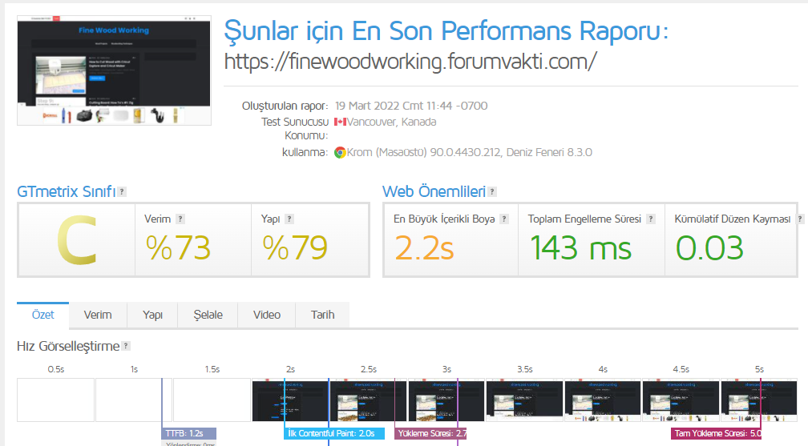This screenshot has height=446, width=808.
Task: Click the Hız Görselleştirme heading
Action: tap(68, 346)
